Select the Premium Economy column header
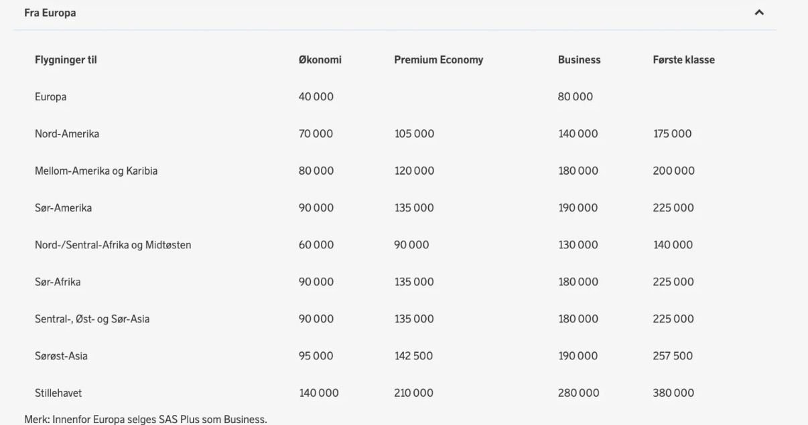This screenshot has height=425, width=808. 440,59
